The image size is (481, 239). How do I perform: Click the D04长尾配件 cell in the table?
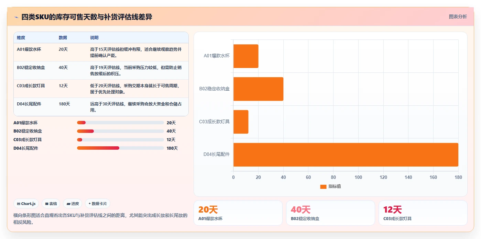pos(29,104)
